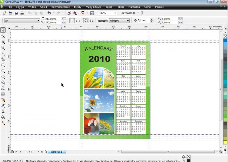The height and width of the screenshot is (162, 228).
Task: Click the Save floppy disk icon
Action: click(16, 13)
